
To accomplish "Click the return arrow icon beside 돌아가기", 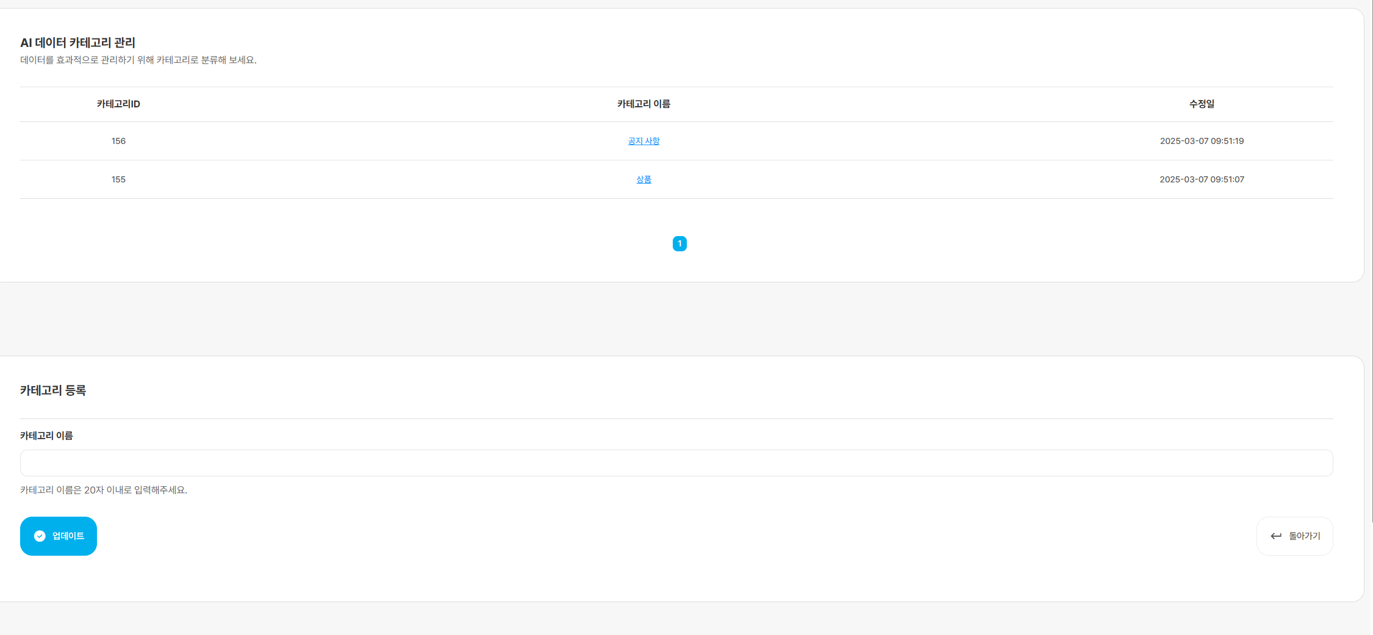I will 1276,536.
